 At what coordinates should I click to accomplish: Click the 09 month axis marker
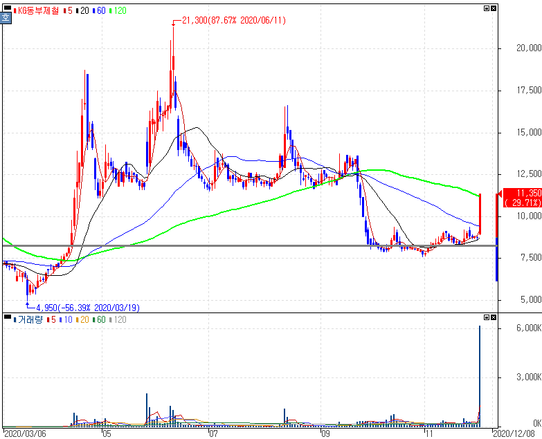[325, 433]
